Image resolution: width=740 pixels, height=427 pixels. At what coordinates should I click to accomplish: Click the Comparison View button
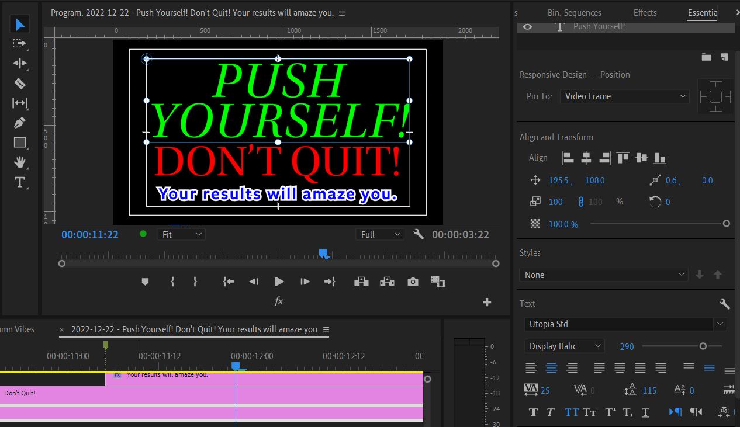click(x=438, y=282)
